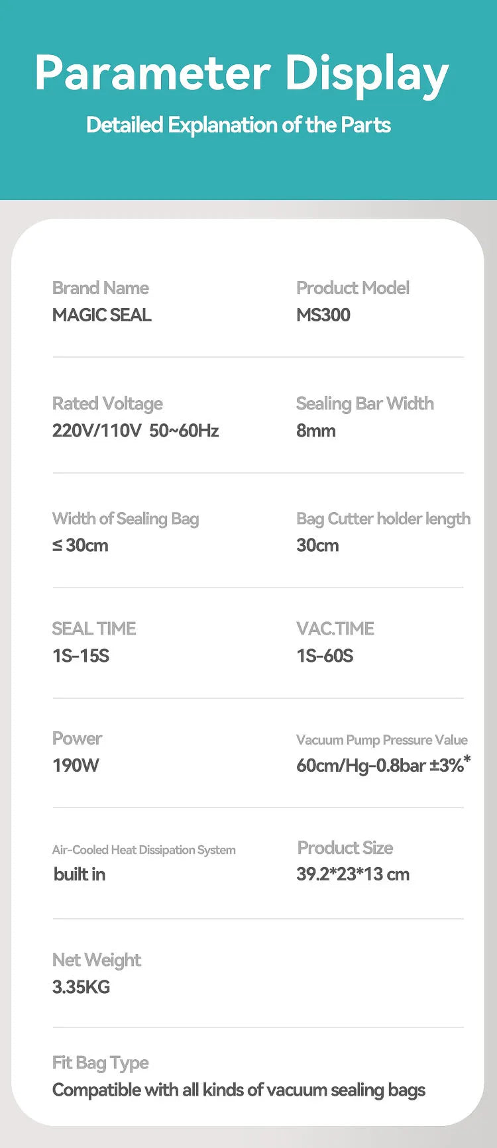Click the Detailed Explanation of the Parts subtitle

point(239,125)
